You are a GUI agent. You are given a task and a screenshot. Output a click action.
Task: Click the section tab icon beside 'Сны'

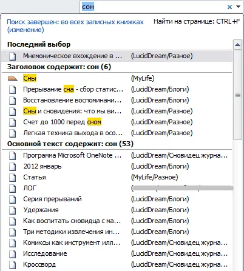[13, 78]
